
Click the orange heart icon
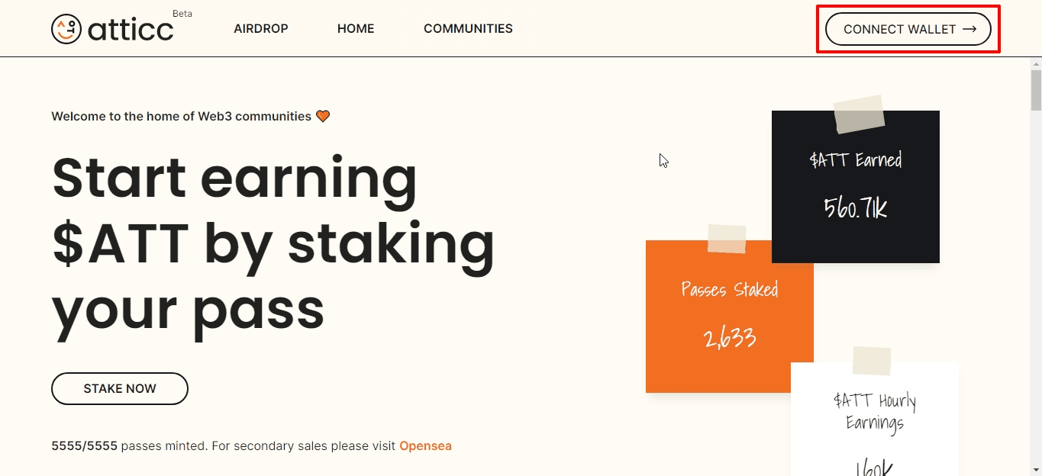[323, 116]
